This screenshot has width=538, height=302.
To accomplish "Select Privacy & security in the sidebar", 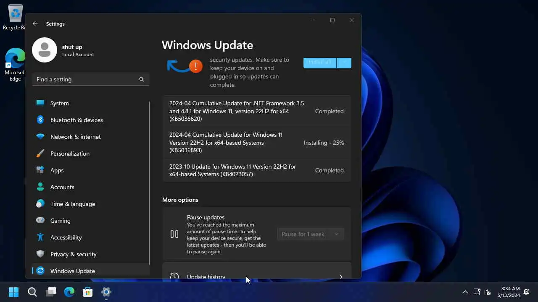I will [90, 254].
